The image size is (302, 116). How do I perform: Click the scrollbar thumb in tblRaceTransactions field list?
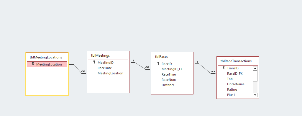[x=255, y=76]
